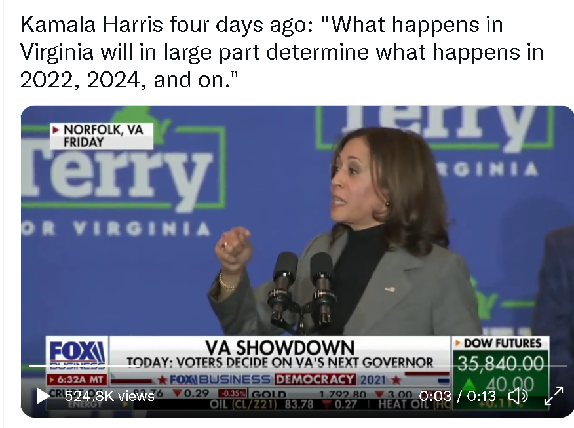Click the 0:03 / 0:13 time display
The image size is (574, 428).
[x=457, y=396]
